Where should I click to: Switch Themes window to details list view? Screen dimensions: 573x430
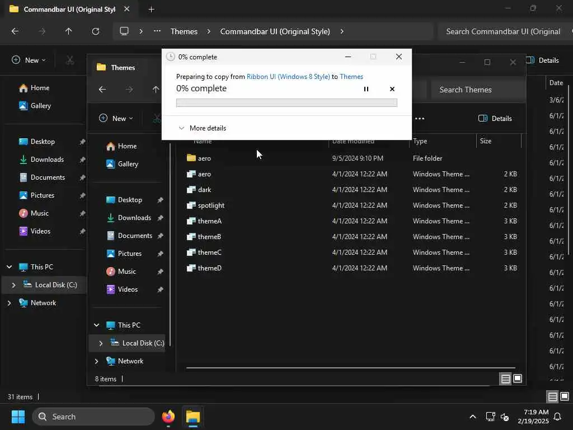point(505,378)
